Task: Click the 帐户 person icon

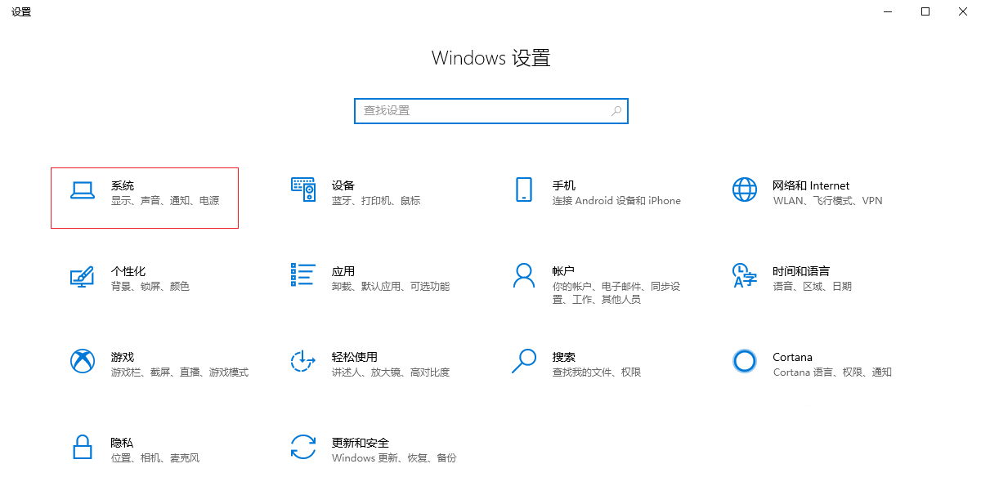Action: (x=524, y=275)
